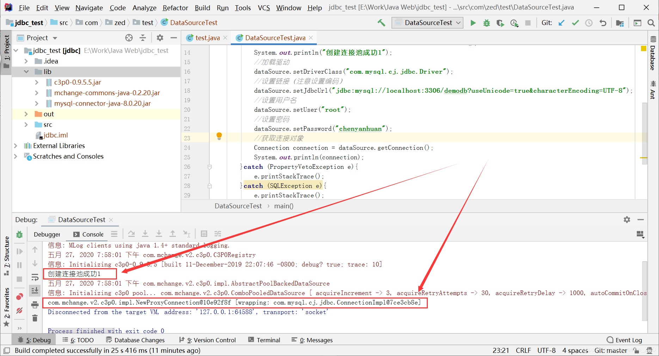Clear all console output trash icon

pyautogui.click(x=35, y=318)
